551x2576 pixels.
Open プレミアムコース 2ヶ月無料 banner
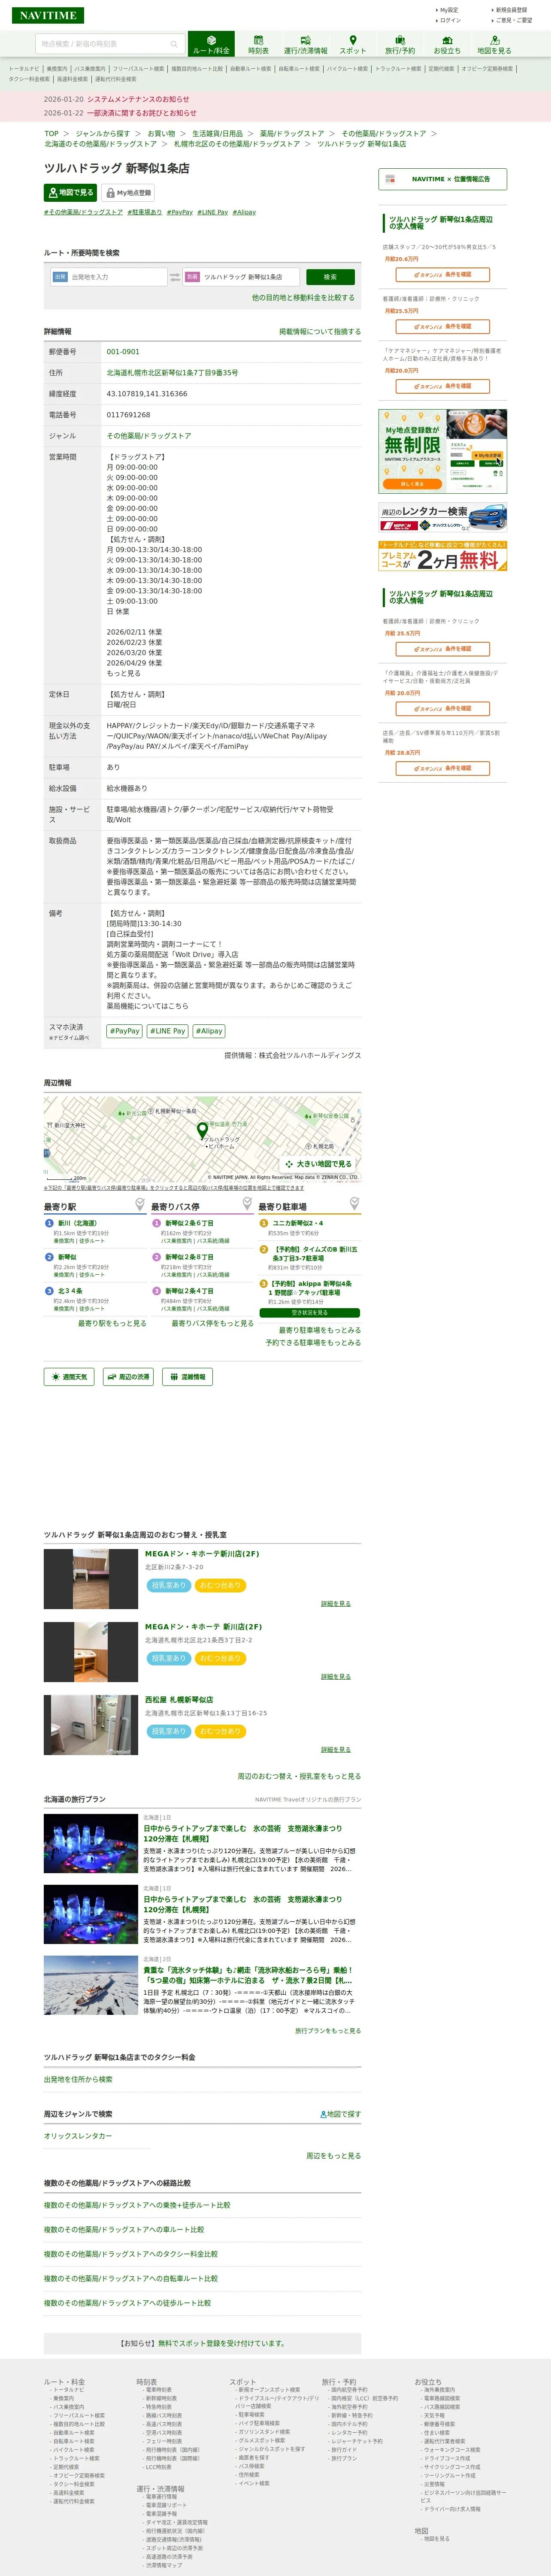(x=442, y=556)
